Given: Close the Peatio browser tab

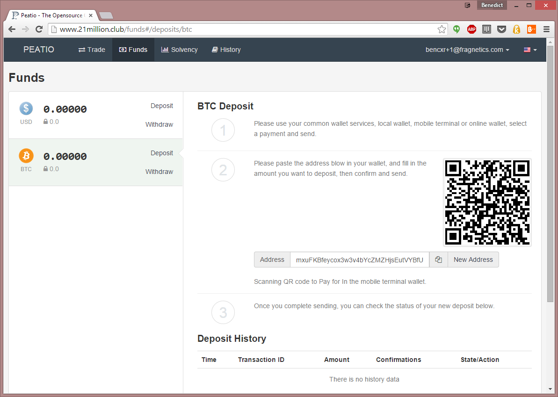Looking at the screenshot, I should 91,15.
